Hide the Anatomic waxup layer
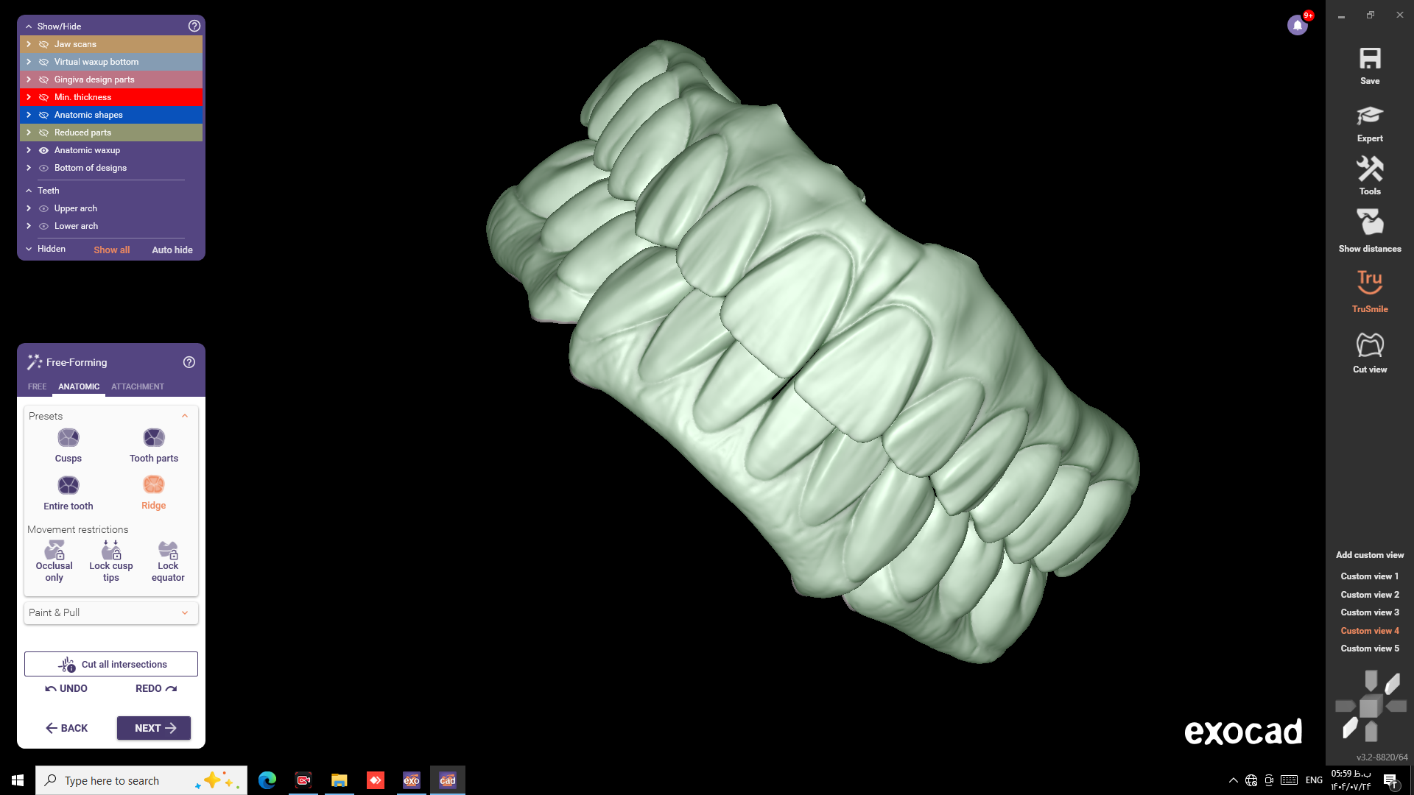 coord(43,150)
